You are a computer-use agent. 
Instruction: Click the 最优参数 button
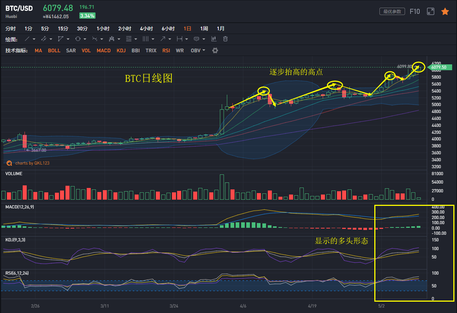[392, 11]
